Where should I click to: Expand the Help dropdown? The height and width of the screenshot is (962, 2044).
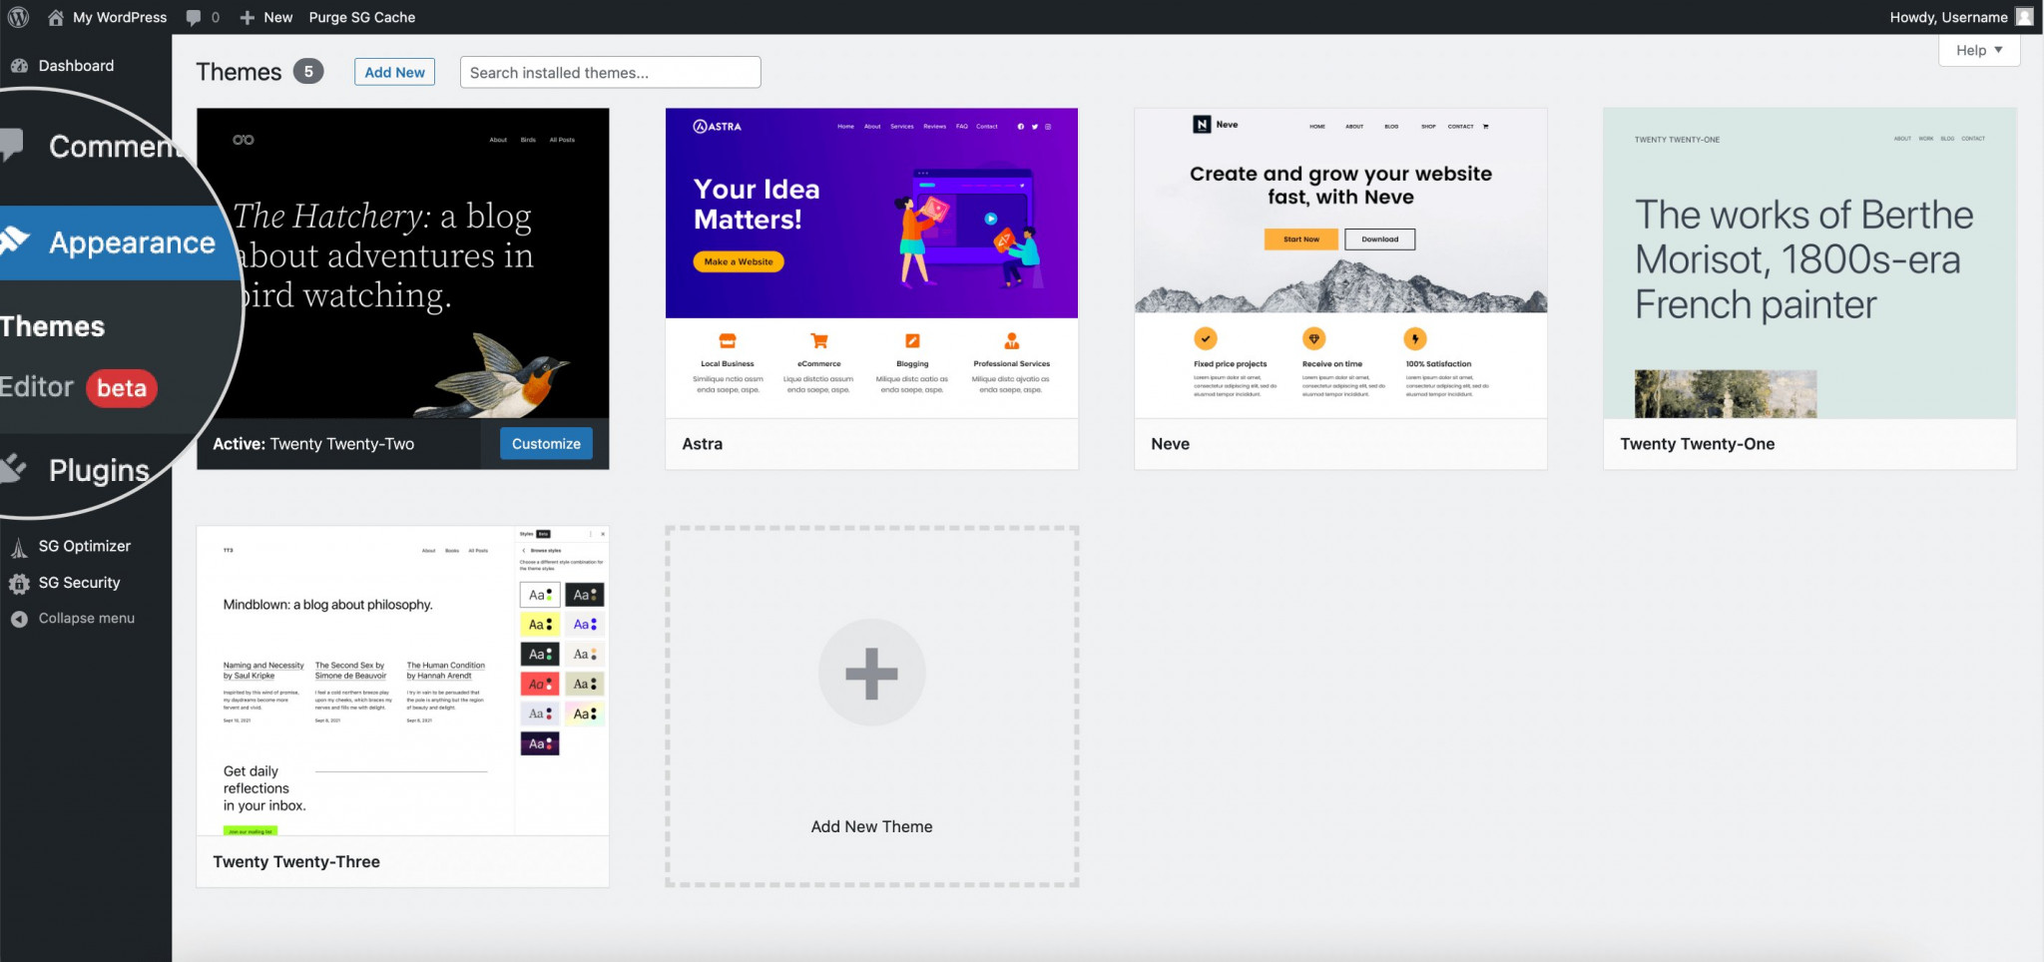[x=1979, y=50]
